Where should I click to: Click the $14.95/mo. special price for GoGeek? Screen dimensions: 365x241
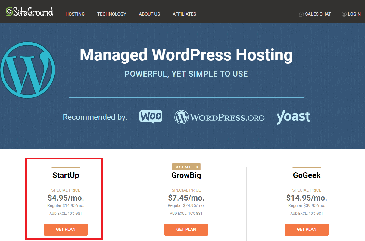[x=307, y=198]
